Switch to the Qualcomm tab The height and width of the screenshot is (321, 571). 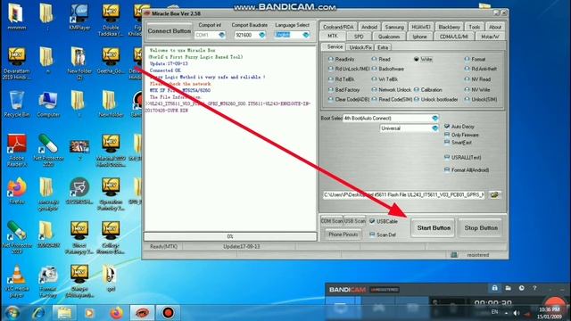click(x=389, y=37)
